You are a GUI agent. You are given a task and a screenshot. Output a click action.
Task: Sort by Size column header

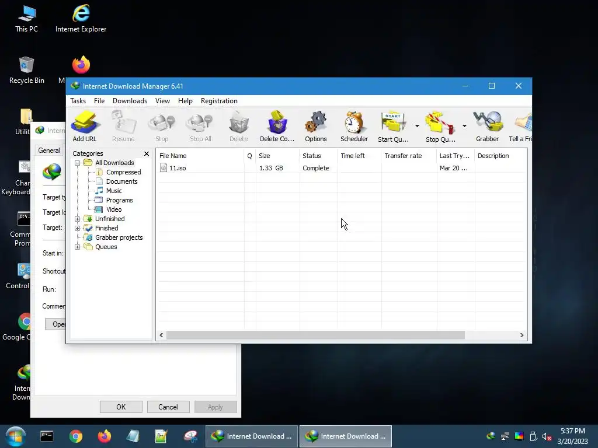tap(277, 156)
